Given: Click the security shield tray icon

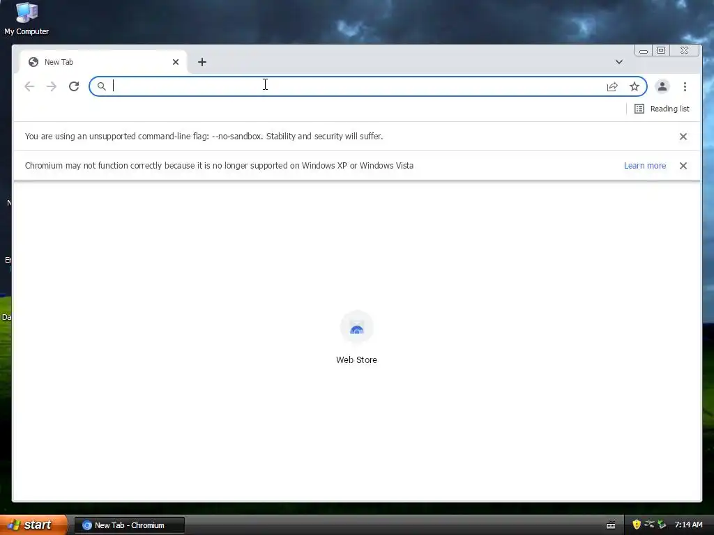Looking at the screenshot, I should click(637, 525).
